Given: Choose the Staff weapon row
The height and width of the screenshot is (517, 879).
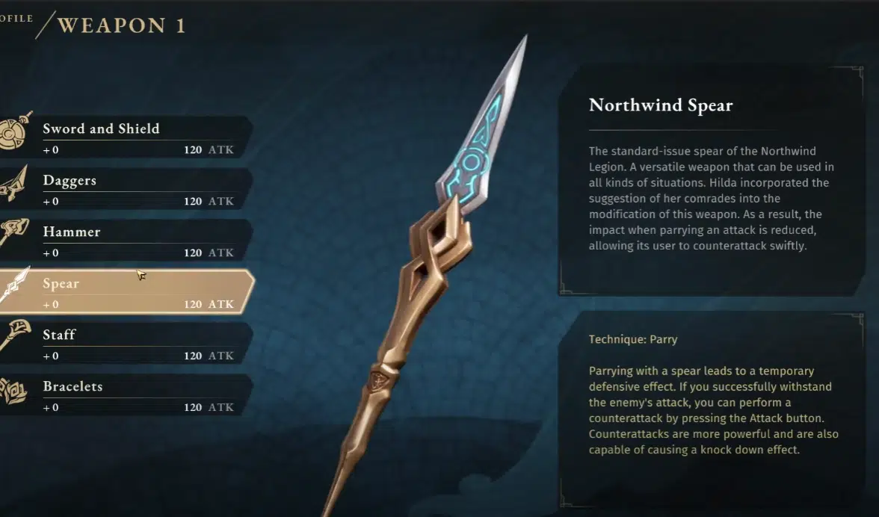Looking at the screenshot, I should pyautogui.click(x=126, y=344).
